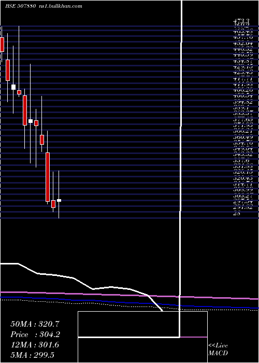The image size is (259, 363).
Task: Click the 291.82 price axis label
Action: click(242, 207)
